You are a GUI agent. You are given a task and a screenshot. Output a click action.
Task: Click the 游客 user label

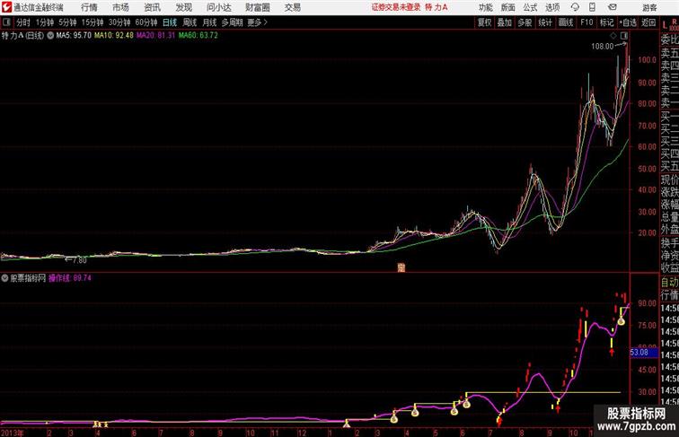point(649,7)
